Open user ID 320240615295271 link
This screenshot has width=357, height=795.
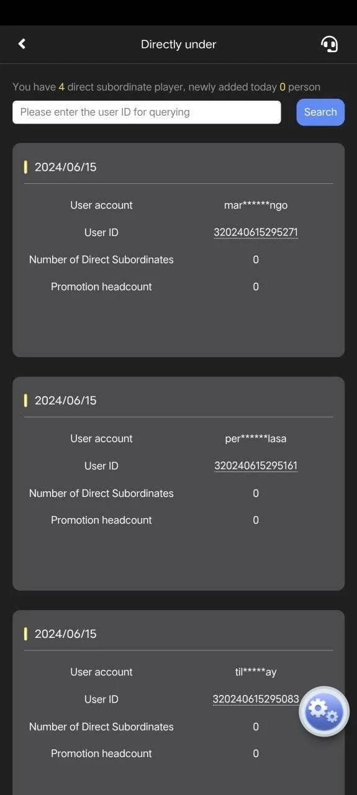(256, 232)
